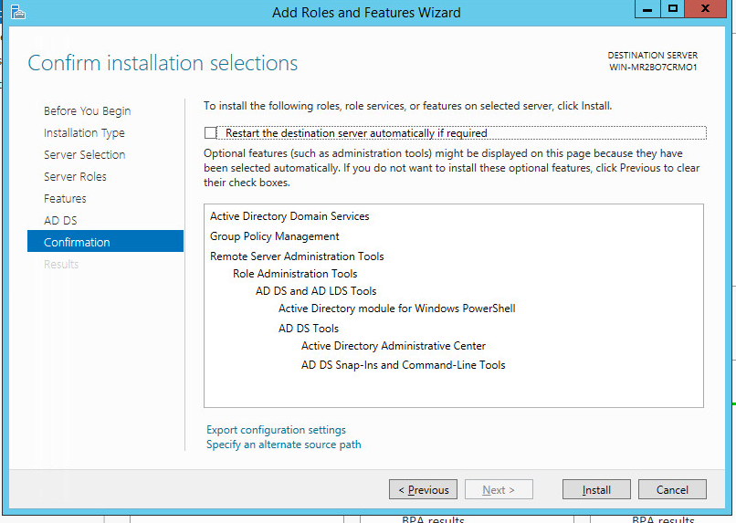Cancel the Add Roles wizard
The image size is (736, 523).
coord(672,490)
